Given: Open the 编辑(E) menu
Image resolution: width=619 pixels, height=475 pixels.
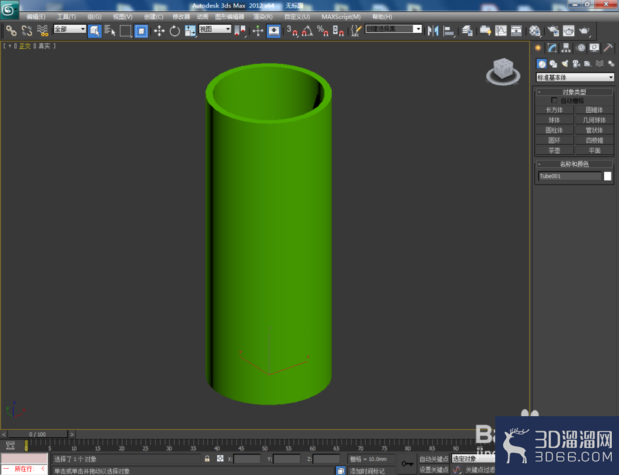Looking at the screenshot, I should click(36, 17).
